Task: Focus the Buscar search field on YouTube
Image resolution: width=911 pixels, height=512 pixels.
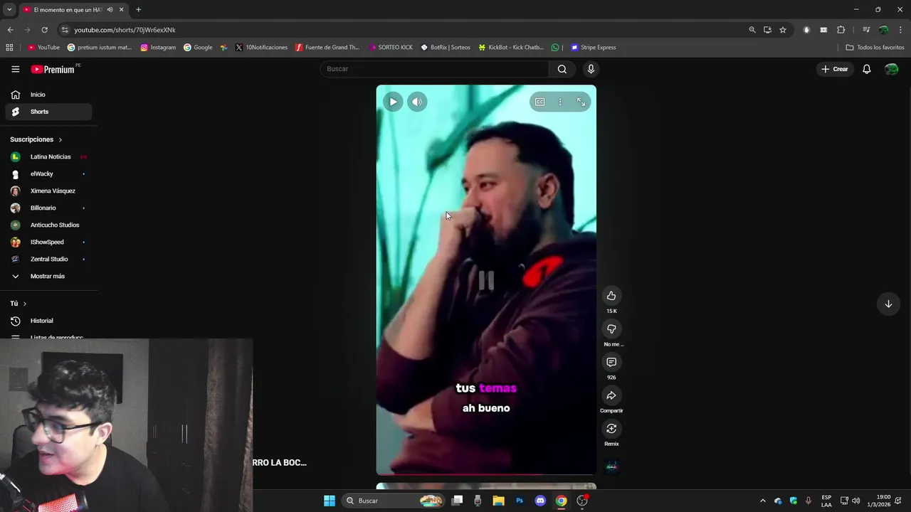Action: 434,69
